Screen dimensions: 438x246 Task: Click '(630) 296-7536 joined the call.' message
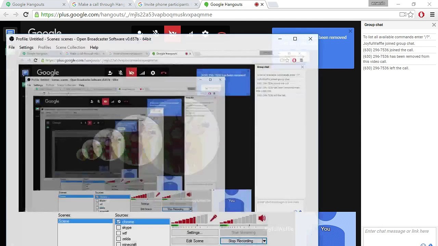388,50
